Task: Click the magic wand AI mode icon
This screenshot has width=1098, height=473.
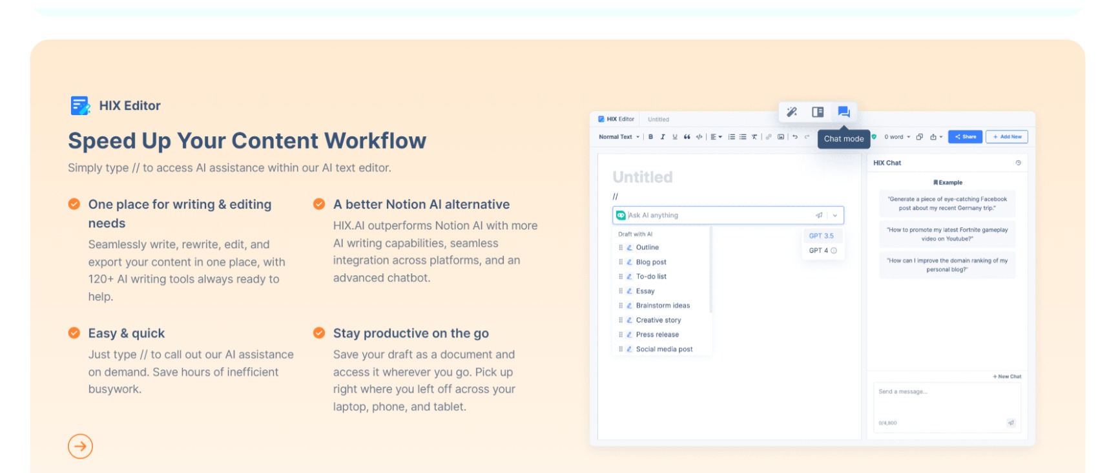Action: [792, 112]
